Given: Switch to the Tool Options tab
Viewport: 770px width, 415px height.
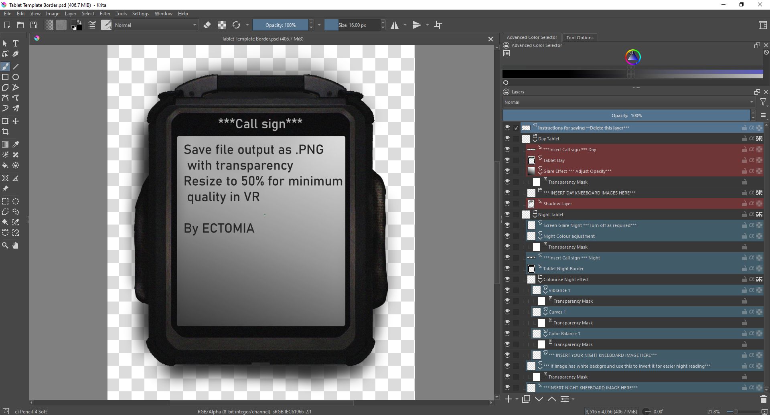Looking at the screenshot, I should coord(580,38).
